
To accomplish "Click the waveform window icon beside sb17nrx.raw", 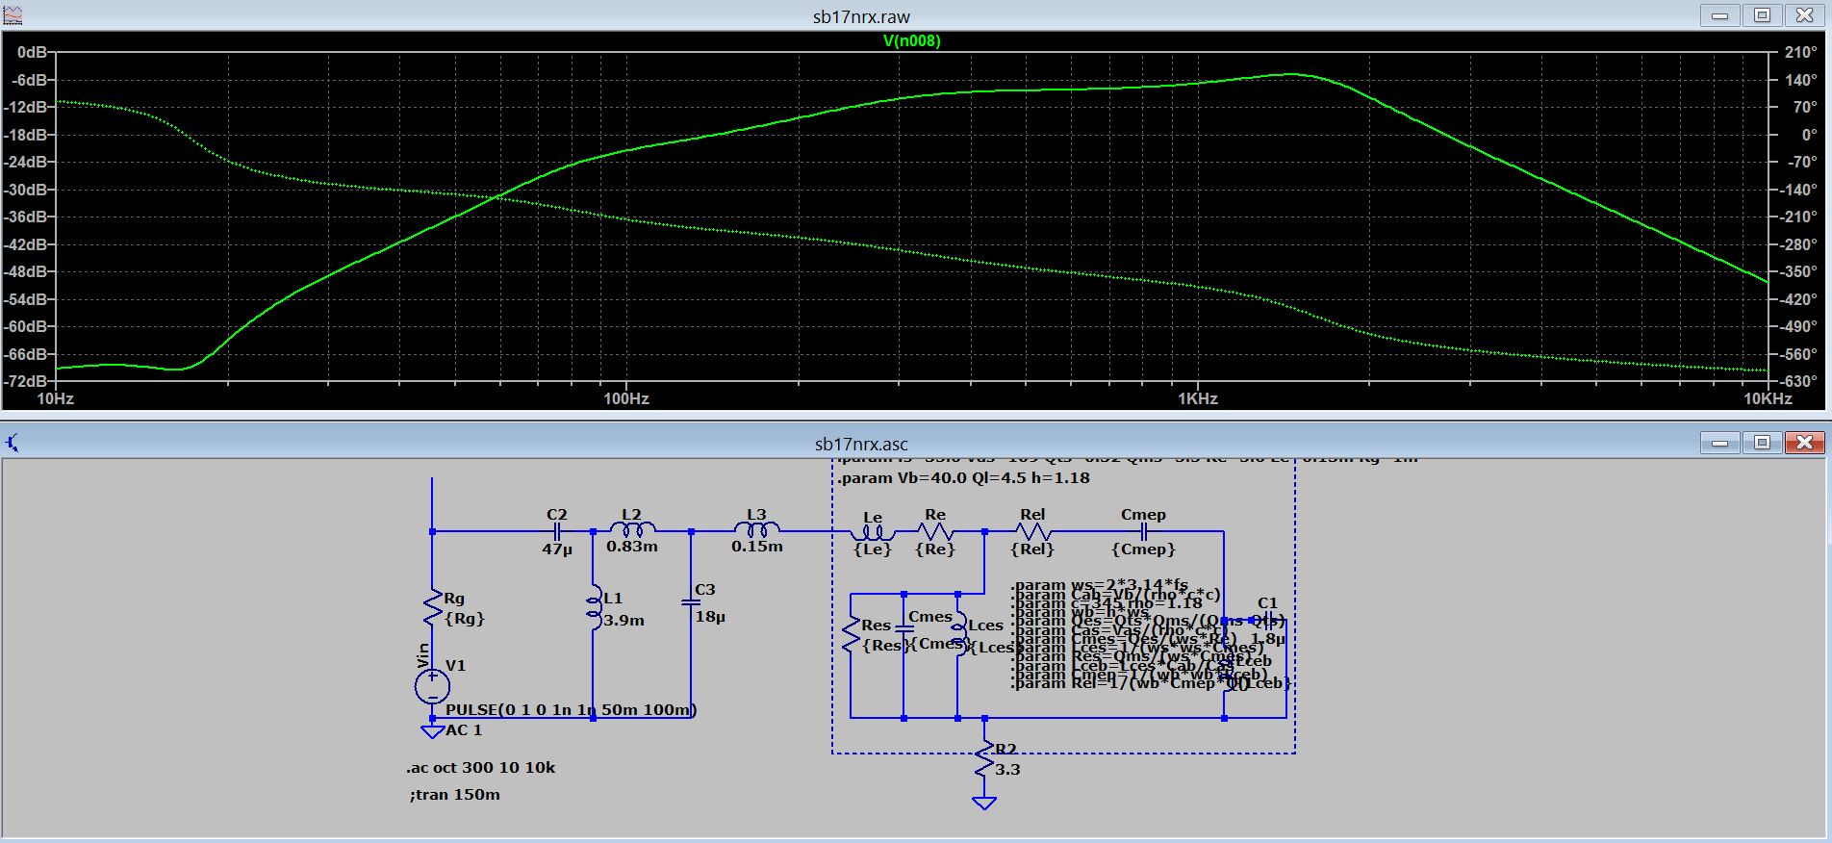I will pos(13,16).
